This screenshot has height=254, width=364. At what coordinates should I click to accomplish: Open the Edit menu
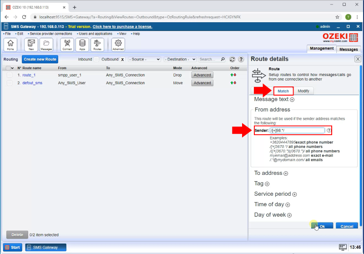20,34
